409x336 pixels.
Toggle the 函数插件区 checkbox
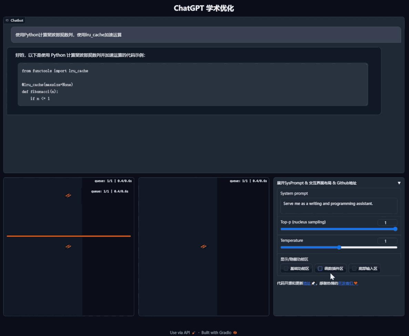[320, 268]
